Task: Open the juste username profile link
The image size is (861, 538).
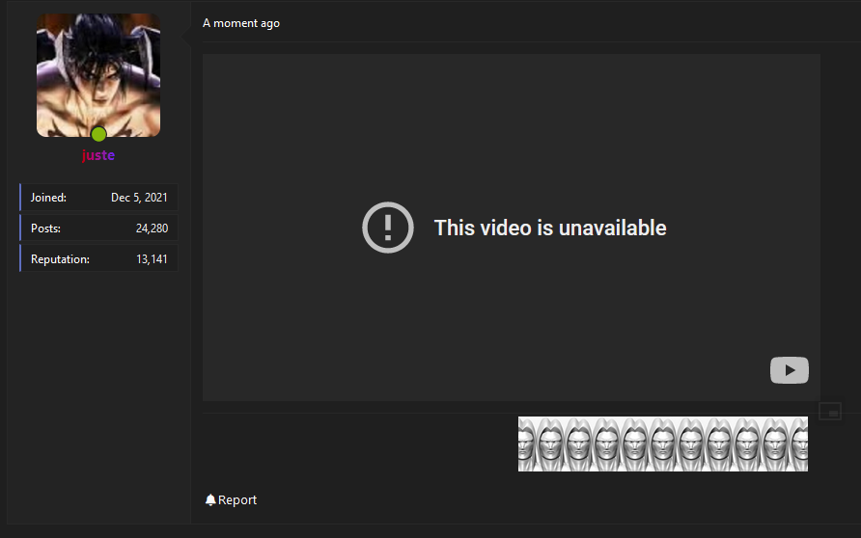Action: pos(98,155)
